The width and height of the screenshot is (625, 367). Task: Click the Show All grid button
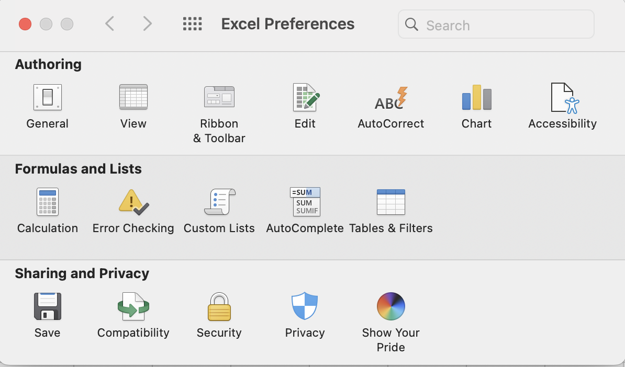point(192,24)
